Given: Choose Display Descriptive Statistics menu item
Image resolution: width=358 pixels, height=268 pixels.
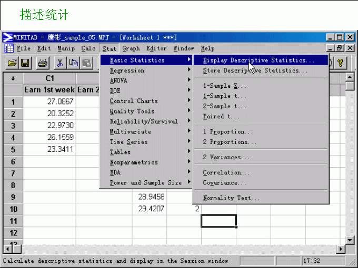Looking at the screenshot, I should point(258,60).
